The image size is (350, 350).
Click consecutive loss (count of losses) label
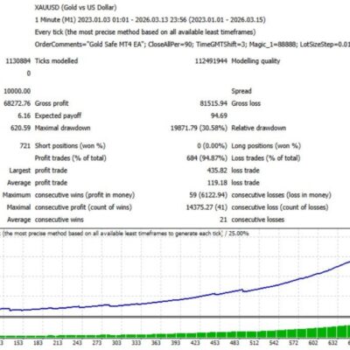[280, 207]
